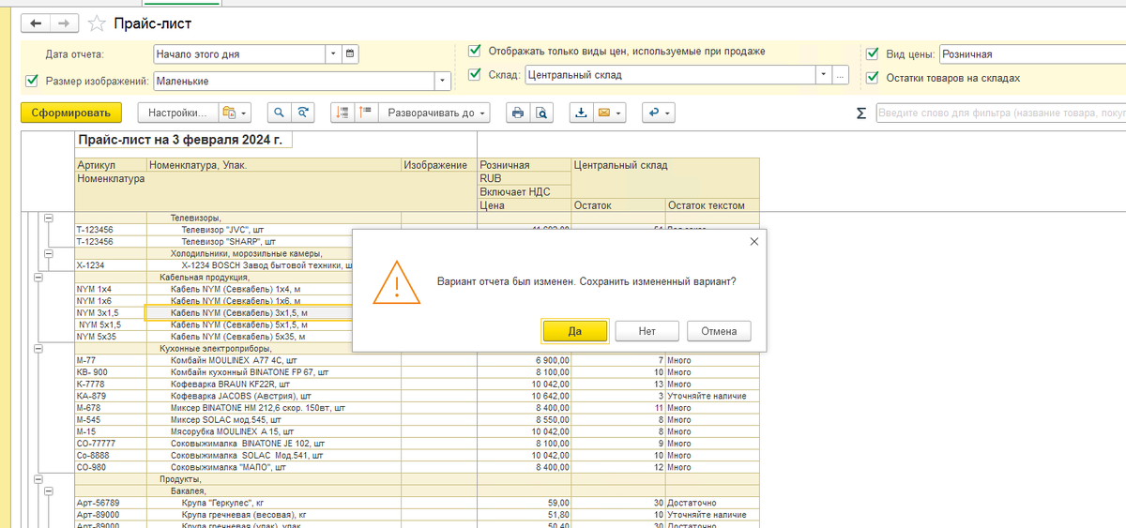Collapse the Продукты group
The width and height of the screenshot is (1126, 528).
coord(38,478)
